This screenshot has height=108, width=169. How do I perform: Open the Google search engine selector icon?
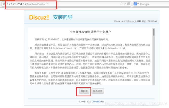[136, 4]
